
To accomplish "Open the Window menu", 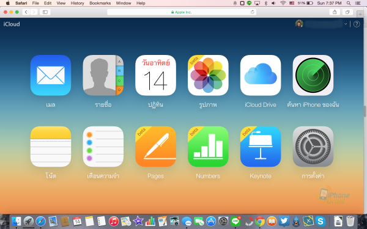I will [x=124, y=3].
